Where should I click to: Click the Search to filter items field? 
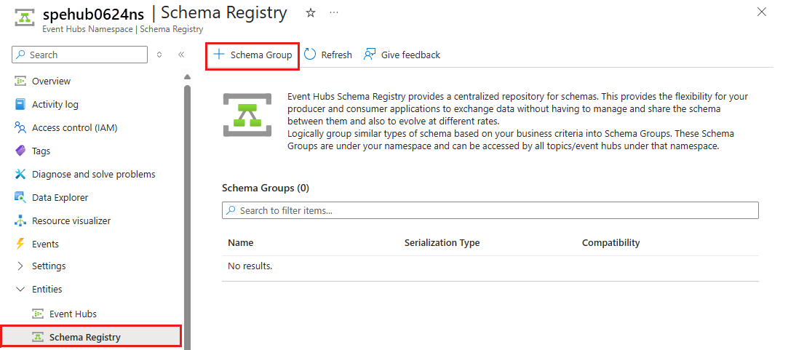click(x=490, y=210)
